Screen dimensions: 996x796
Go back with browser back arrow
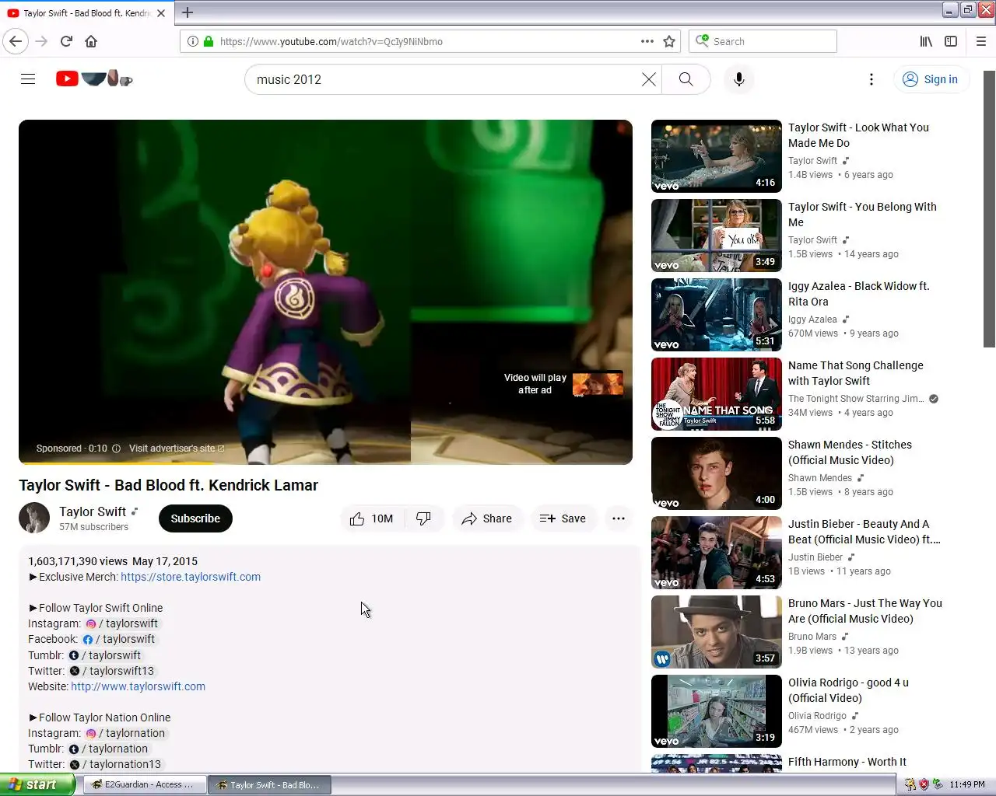point(16,41)
